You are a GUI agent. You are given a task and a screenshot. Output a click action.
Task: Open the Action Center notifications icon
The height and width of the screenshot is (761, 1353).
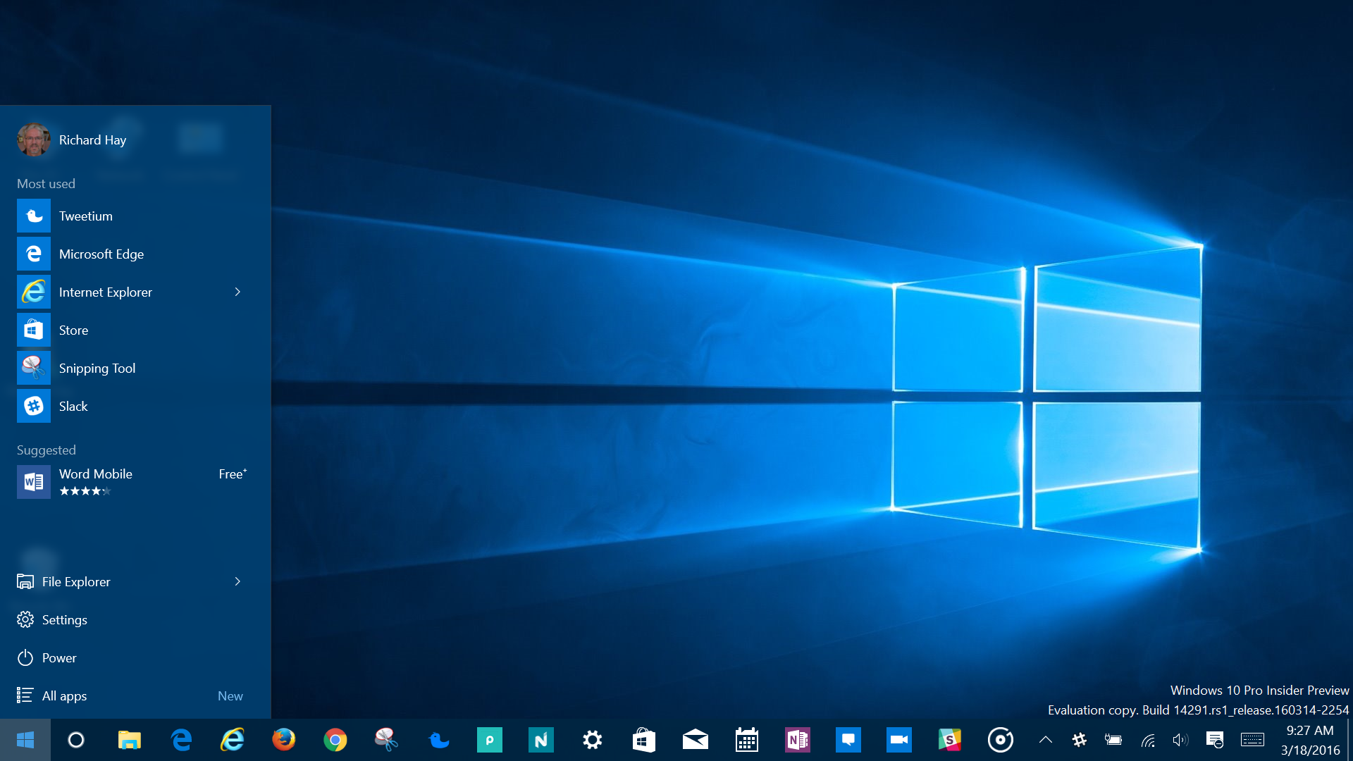coord(1214,740)
